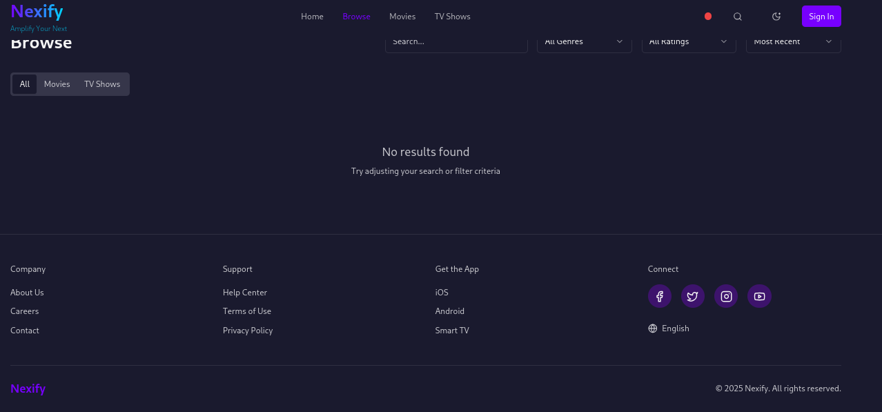The width and height of the screenshot is (882, 412).
Task: Switch to the Movies filter tab
Action: [x=57, y=84]
